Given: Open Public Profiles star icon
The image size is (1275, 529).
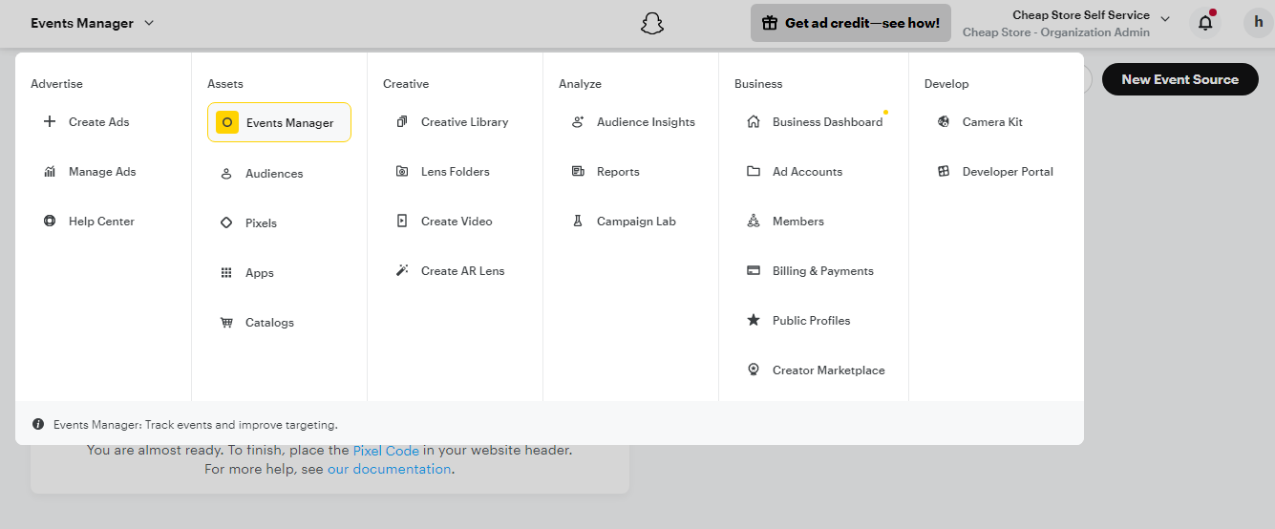Looking at the screenshot, I should pyautogui.click(x=754, y=321).
